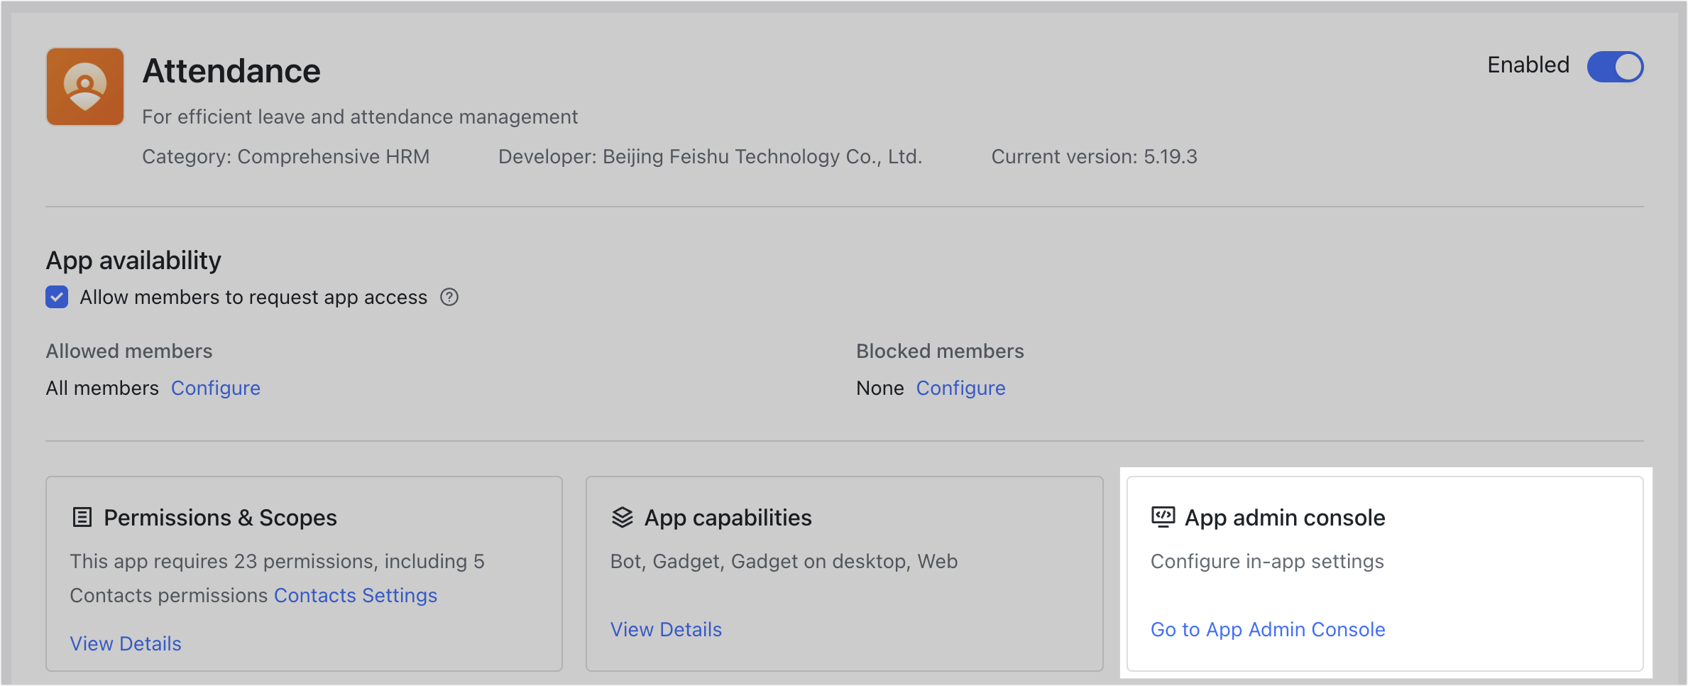Image resolution: width=1688 pixels, height=686 pixels.
Task: View Details under Permissions & Scopes
Action: pyautogui.click(x=126, y=643)
